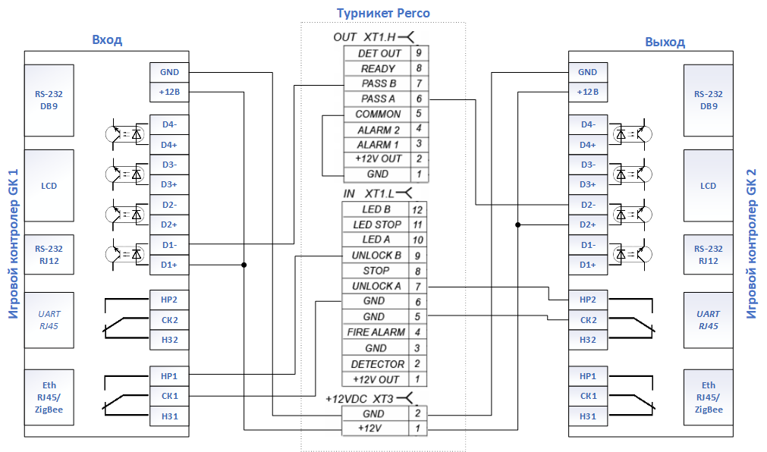767x452 pixels.
Task: Click the Игровой контролер GK 2 label
Action: point(751,243)
